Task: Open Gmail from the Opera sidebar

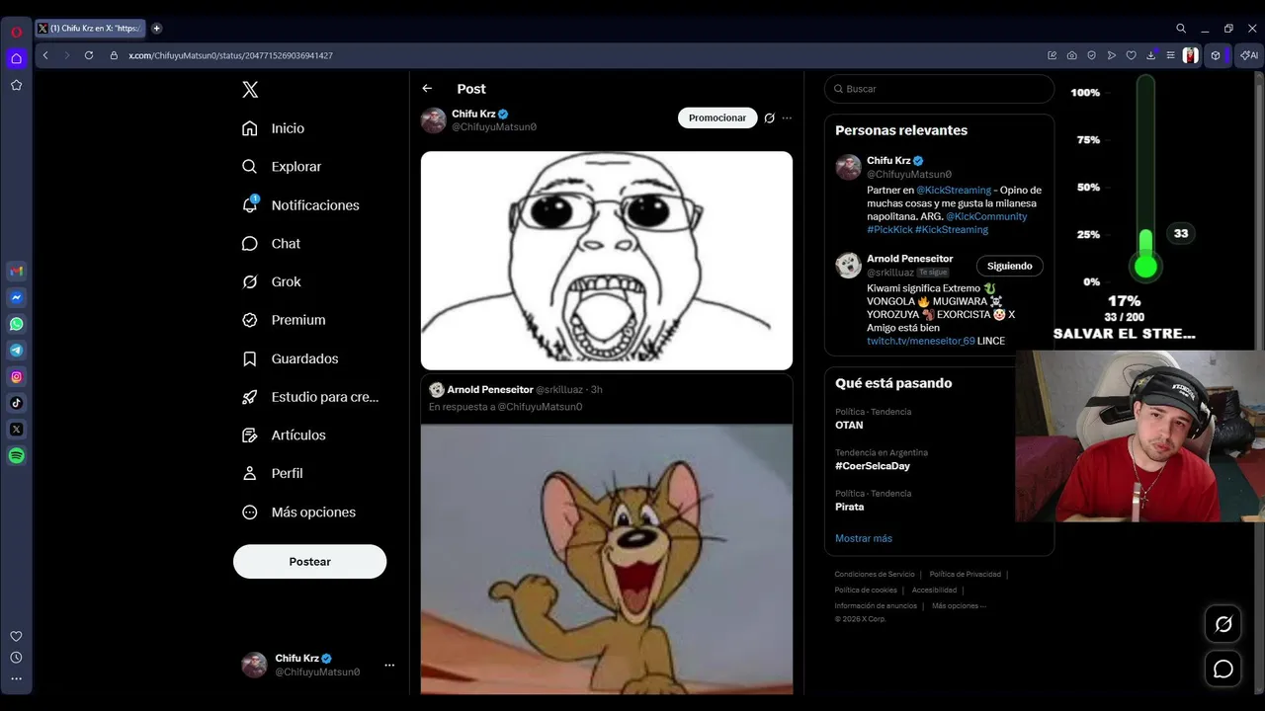Action: click(16, 272)
